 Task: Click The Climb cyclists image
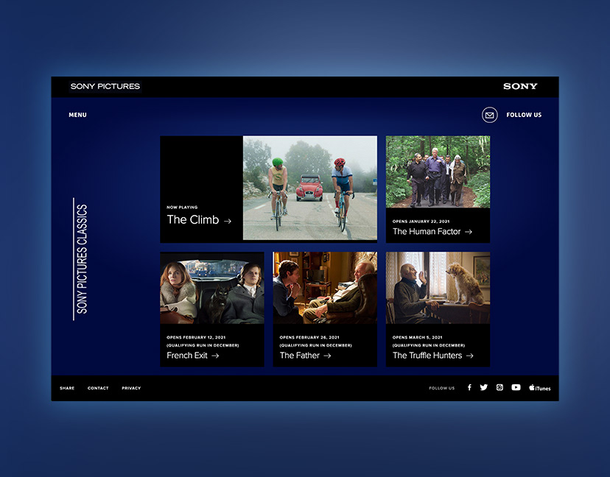(310, 188)
